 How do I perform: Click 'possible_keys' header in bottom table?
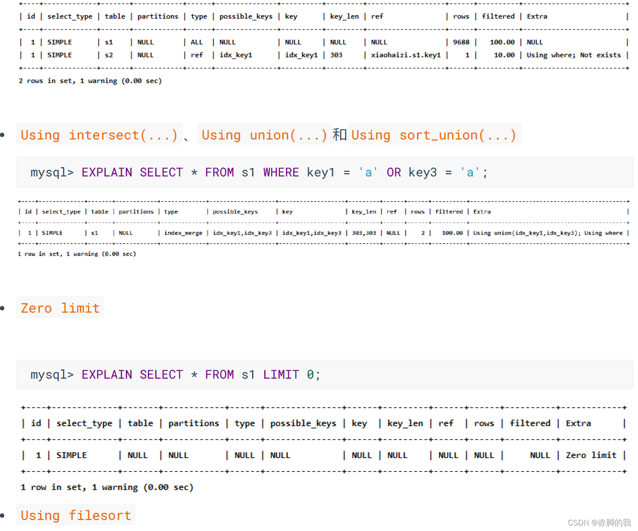click(303, 423)
